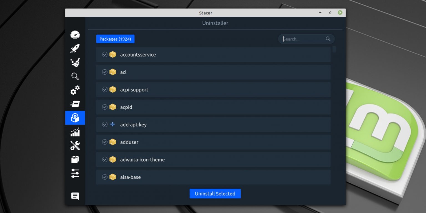Select the accountsservice package name
Viewport: 426px width, 213px height.
[x=138, y=55]
